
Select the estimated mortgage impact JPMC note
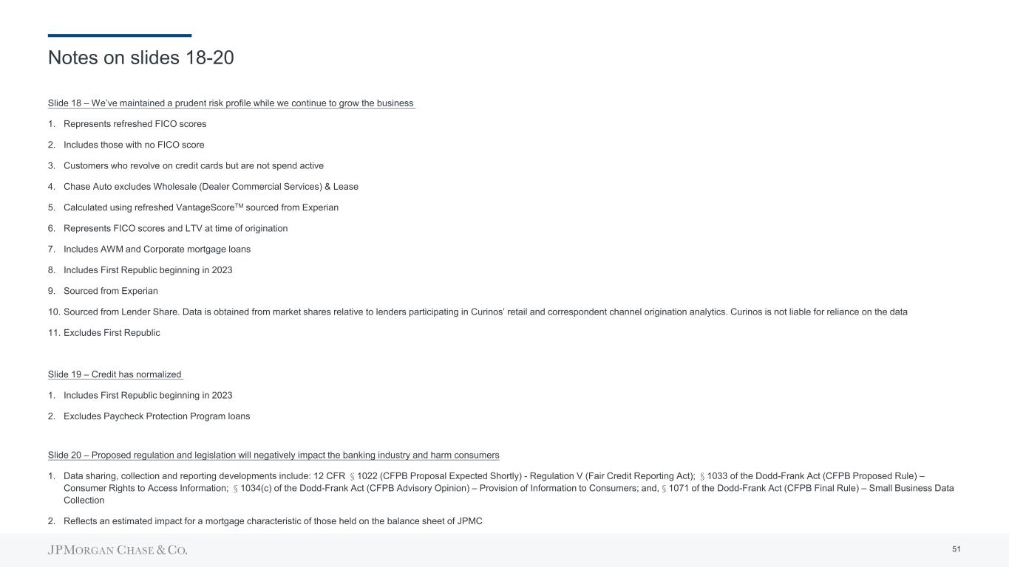click(273, 521)
